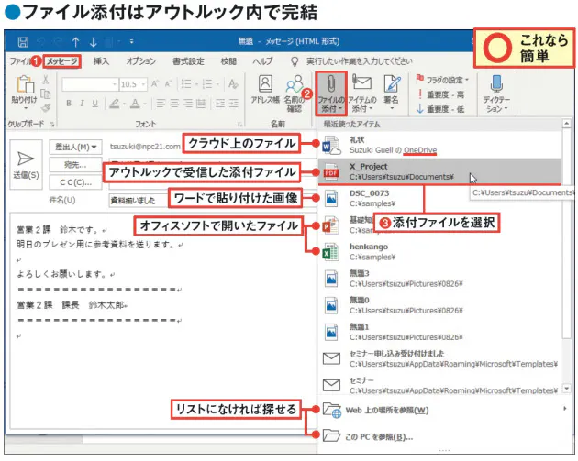This screenshot has width=578, height=461.
Task: Toggle Italic formatting
Action: coord(82,104)
